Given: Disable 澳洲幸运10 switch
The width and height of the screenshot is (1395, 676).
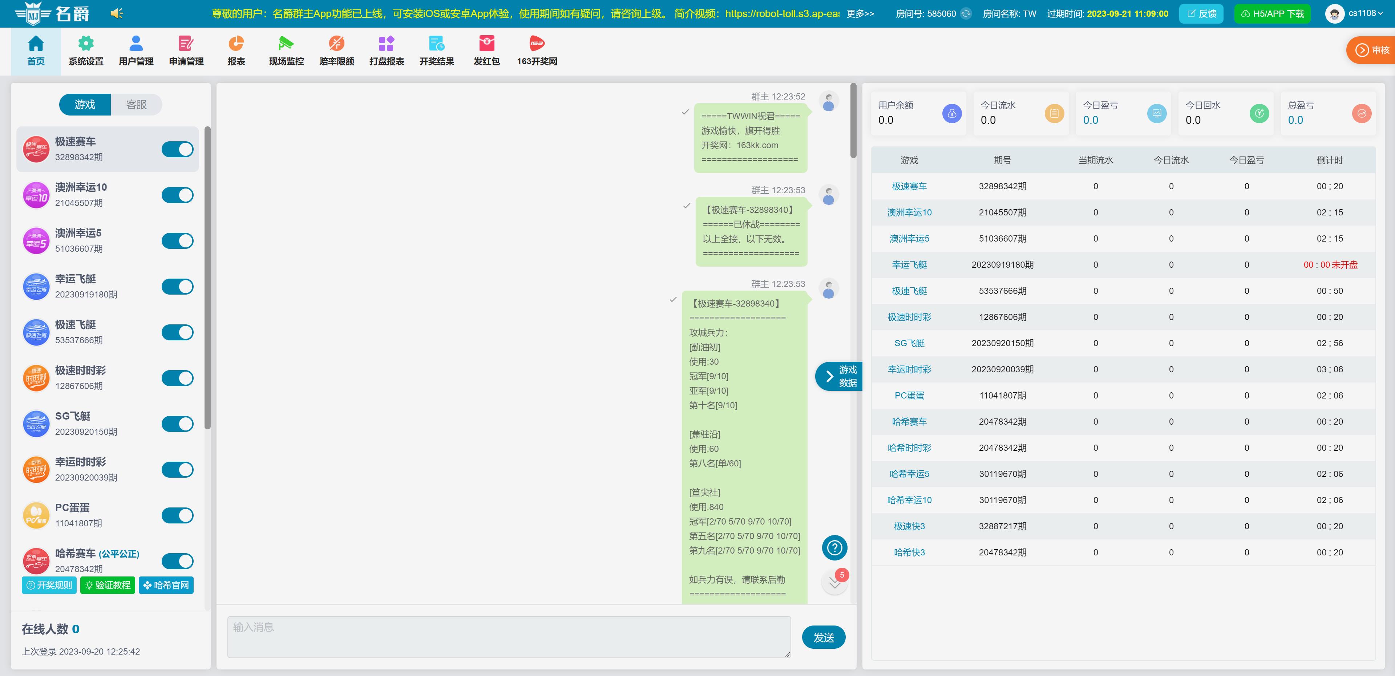Looking at the screenshot, I should click(178, 195).
